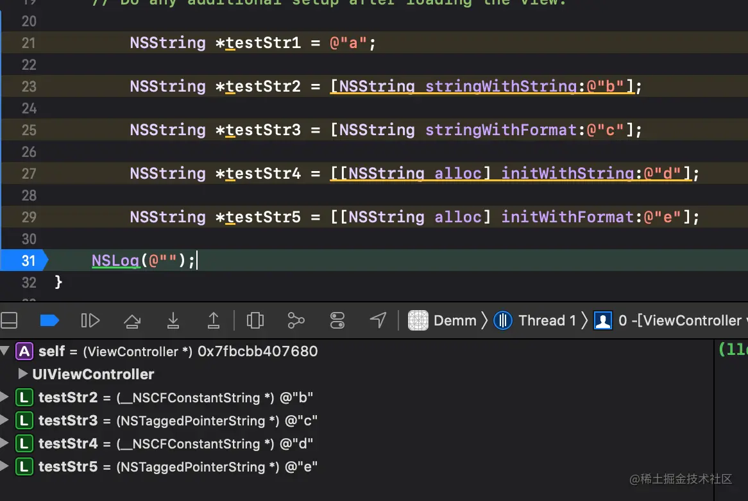Image resolution: width=748 pixels, height=501 pixels.
Task: Click the testStr1 variable declaration
Action: 263,43
